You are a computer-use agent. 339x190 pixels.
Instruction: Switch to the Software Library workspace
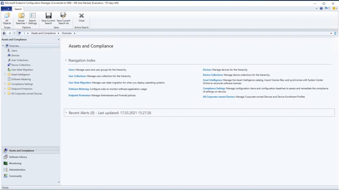pos(18,157)
